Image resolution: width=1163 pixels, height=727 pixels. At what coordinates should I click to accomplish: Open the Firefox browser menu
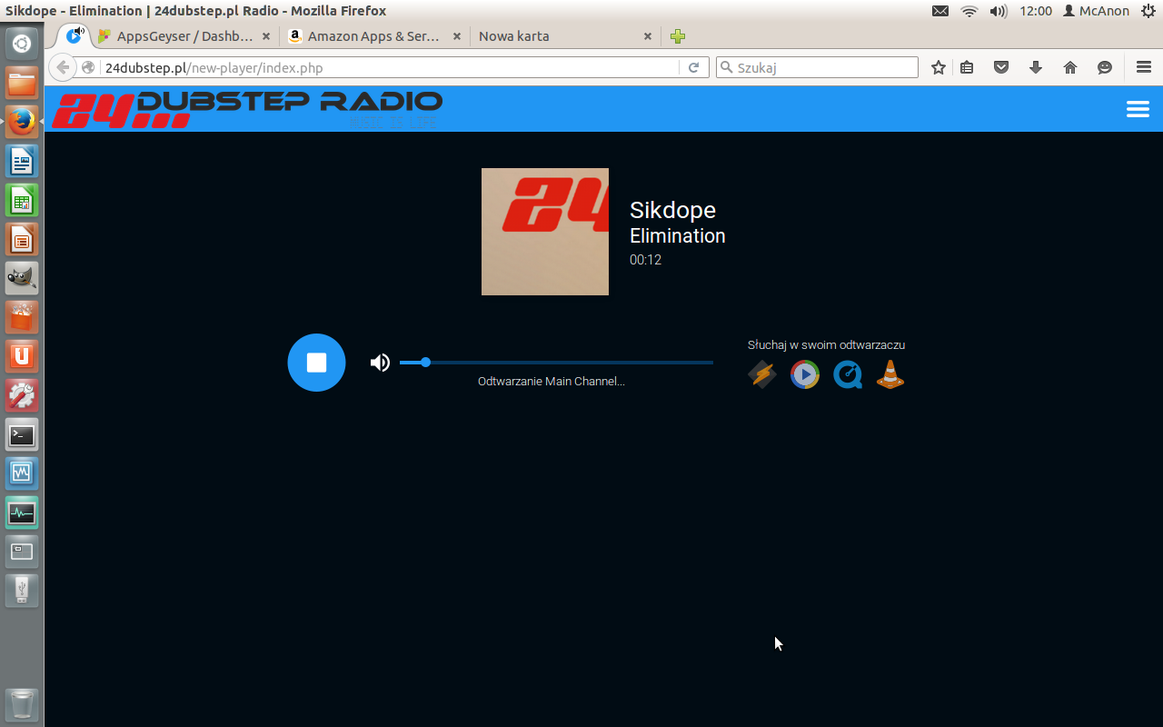(1143, 66)
